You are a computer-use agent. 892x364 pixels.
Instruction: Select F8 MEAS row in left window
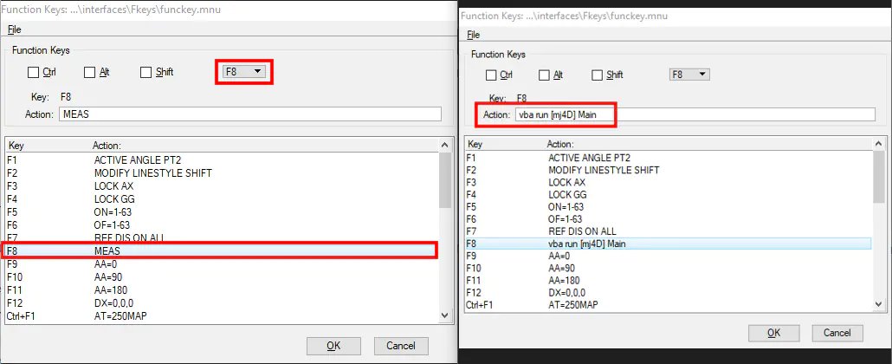tap(222, 250)
